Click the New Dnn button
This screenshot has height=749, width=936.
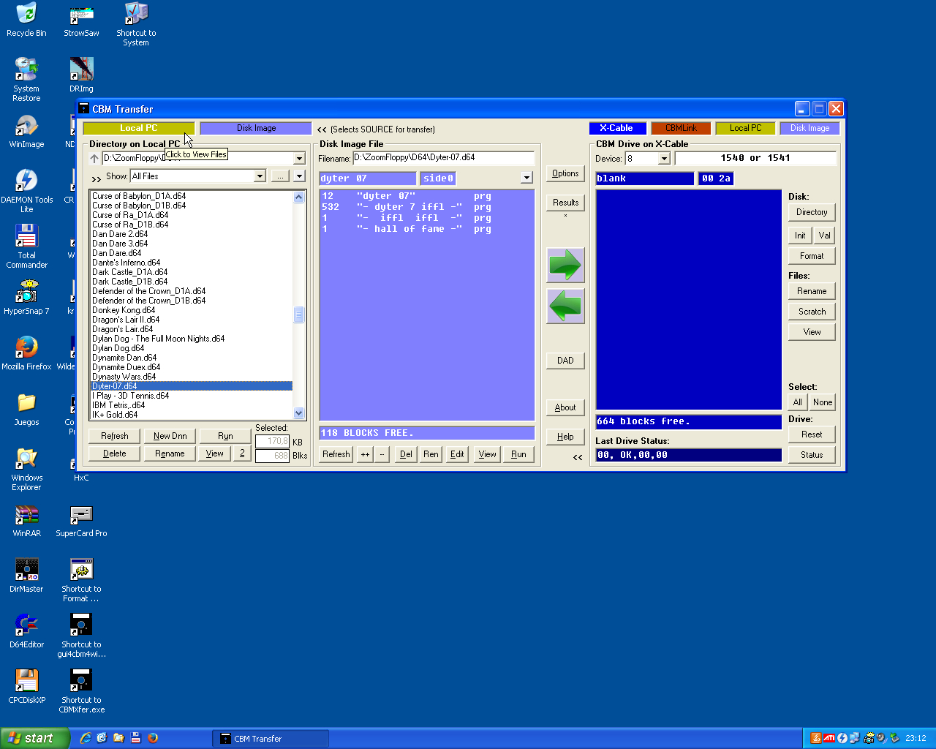tap(170, 436)
